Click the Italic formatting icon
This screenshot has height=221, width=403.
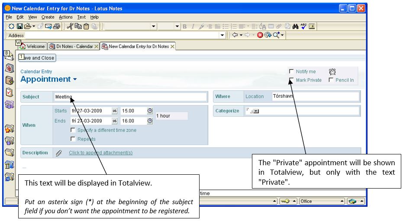point(193,26)
